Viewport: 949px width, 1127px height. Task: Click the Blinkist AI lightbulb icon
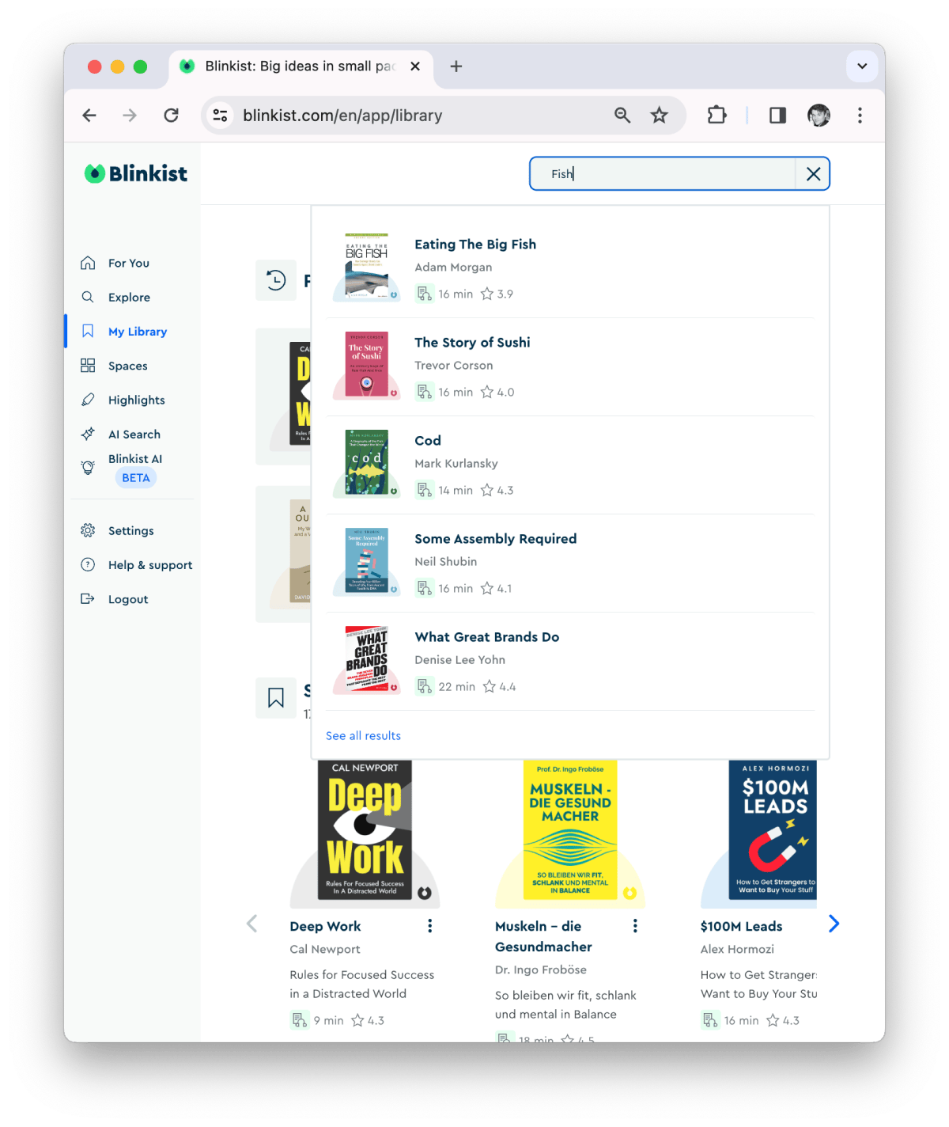click(88, 468)
